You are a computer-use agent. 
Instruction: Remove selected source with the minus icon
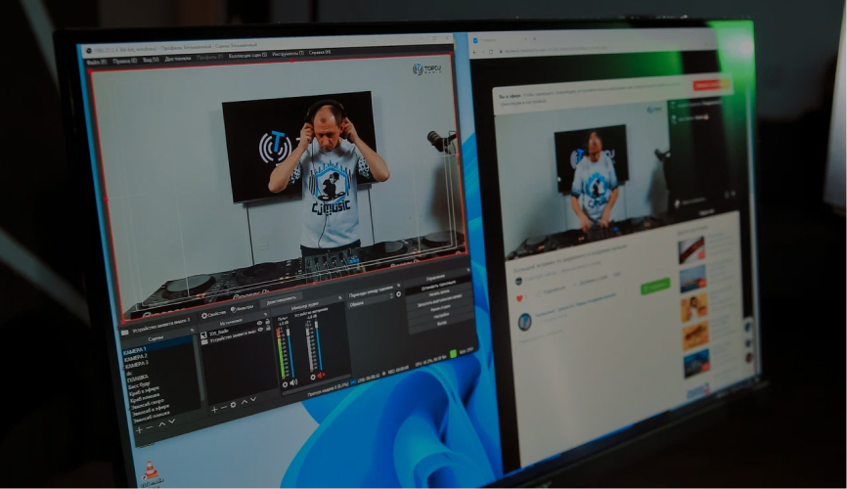[x=224, y=408]
